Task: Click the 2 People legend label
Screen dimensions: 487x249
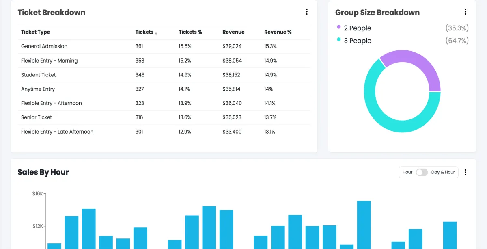Action: [358, 28]
